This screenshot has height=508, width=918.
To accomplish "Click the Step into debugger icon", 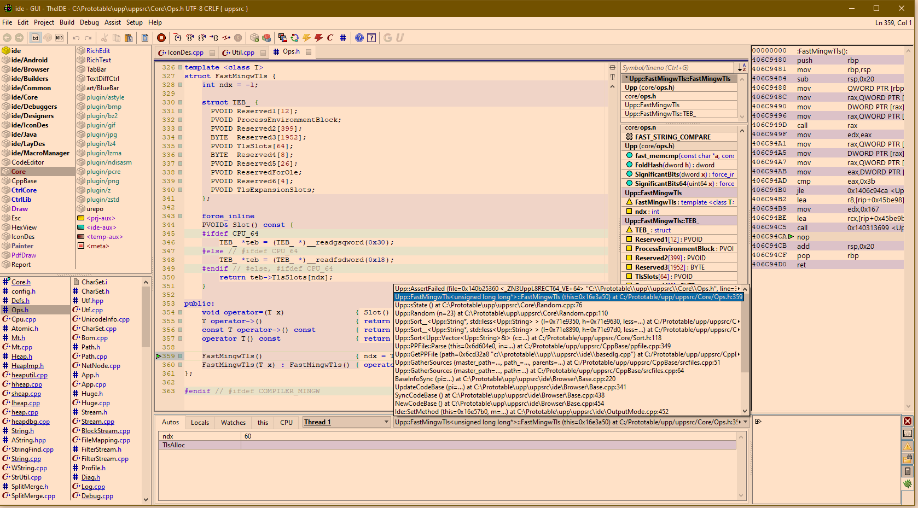I will (178, 38).
